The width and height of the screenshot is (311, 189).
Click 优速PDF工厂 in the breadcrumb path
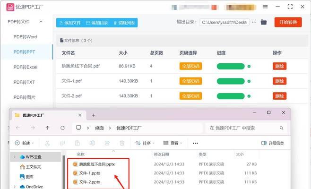[x=129, y=128]
